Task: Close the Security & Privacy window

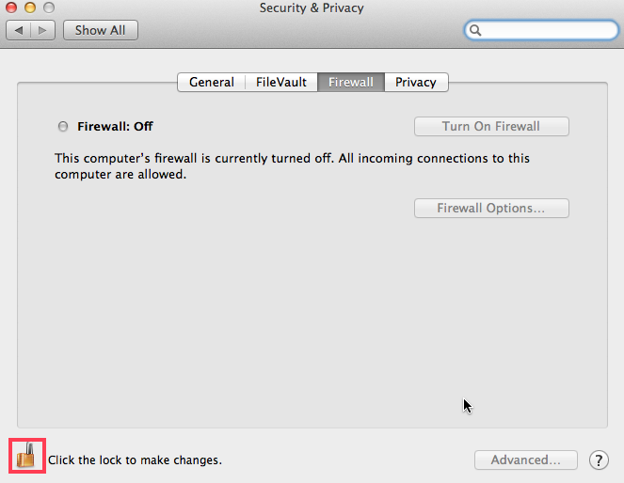Action: pos(11,8)
